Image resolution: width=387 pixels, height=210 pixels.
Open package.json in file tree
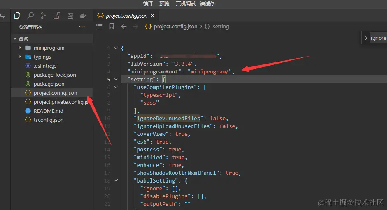pos(49,84)
